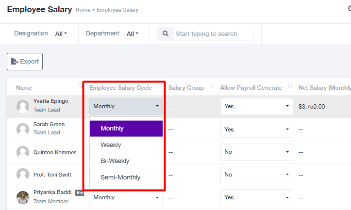The image size is (351, 210).
Task: Choose Bi-Weekly salary cycle option
Action: point(126,161)
